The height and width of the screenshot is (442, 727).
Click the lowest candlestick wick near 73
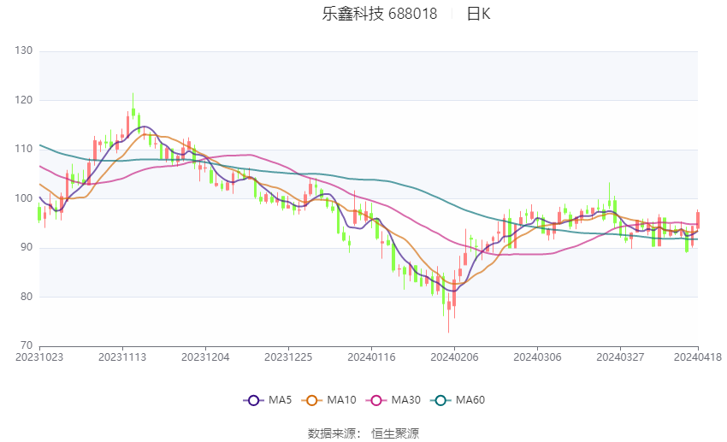(448, 311)
